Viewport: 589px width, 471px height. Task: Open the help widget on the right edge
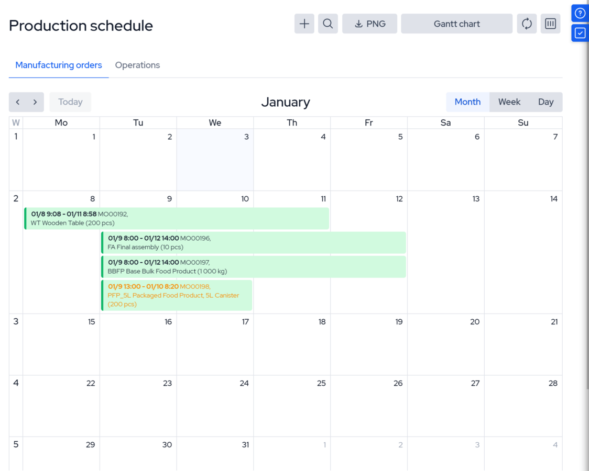[x=580, y=13]
